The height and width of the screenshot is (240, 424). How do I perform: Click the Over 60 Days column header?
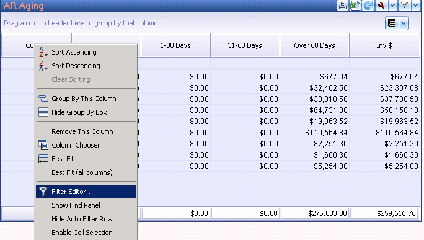pyautogui.click(x=314, y=45)
